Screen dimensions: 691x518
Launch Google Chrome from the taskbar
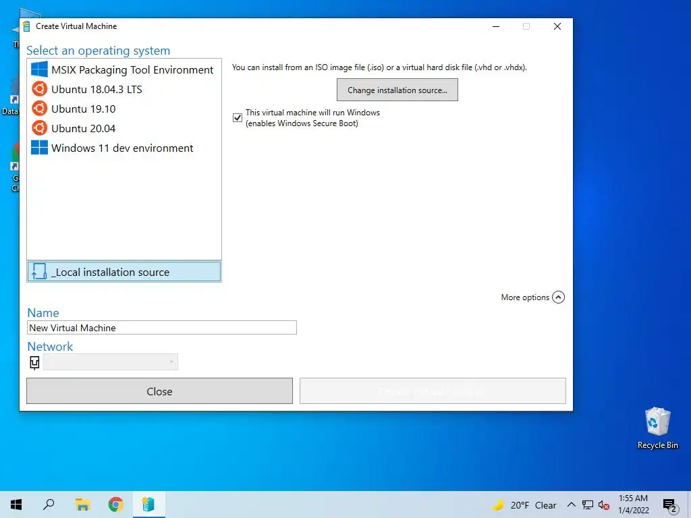[x=115, y=505]
